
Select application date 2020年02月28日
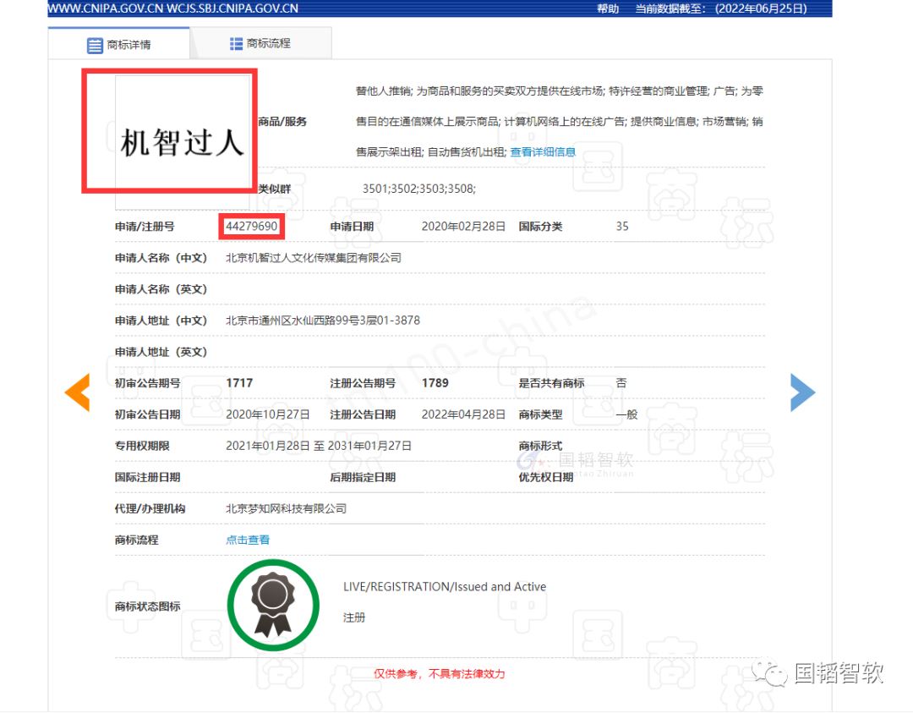coord(463,226)
